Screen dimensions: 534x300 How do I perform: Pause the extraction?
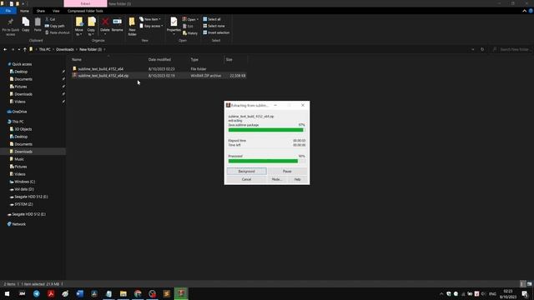[x=287, y=172]
